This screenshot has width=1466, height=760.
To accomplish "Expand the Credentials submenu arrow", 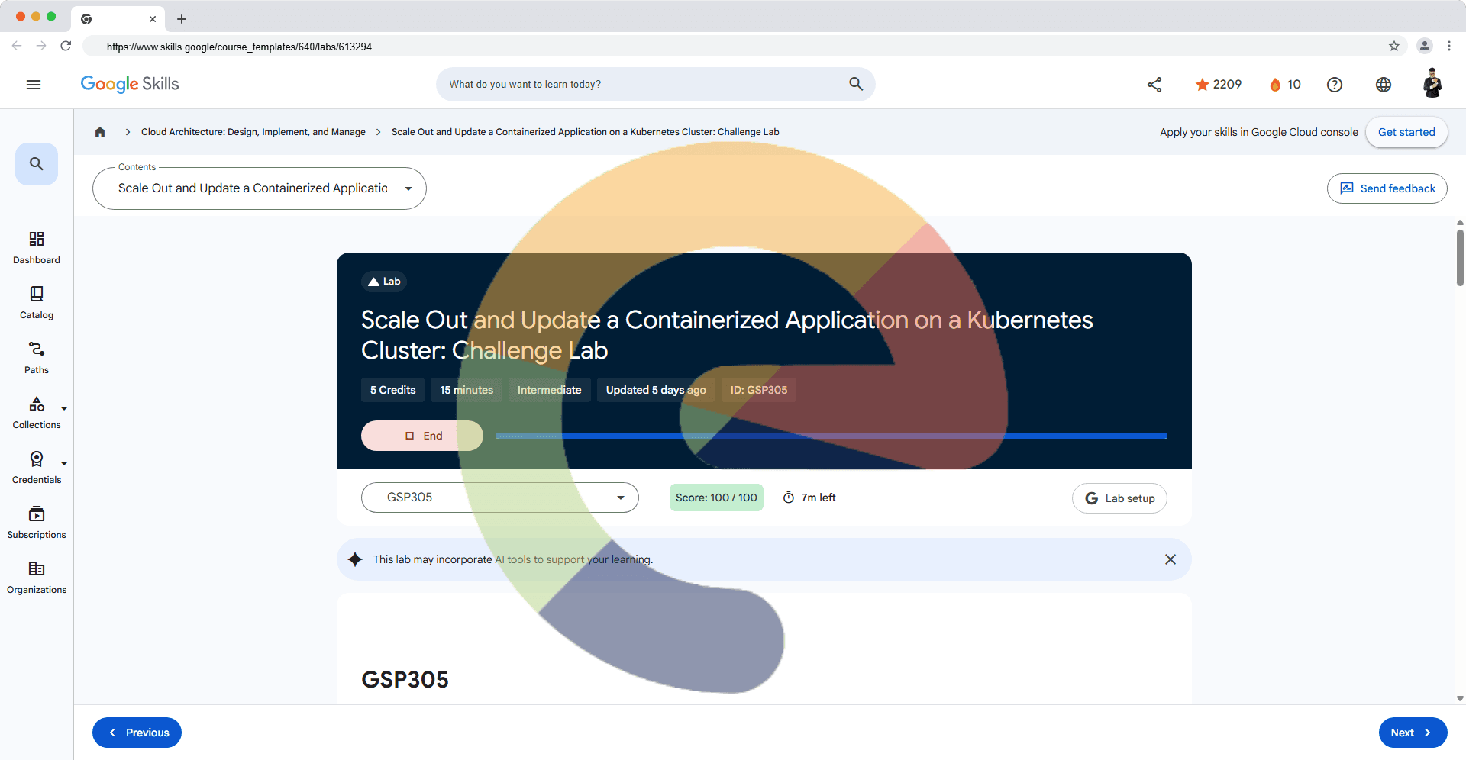I will click(x=64, y=463).
